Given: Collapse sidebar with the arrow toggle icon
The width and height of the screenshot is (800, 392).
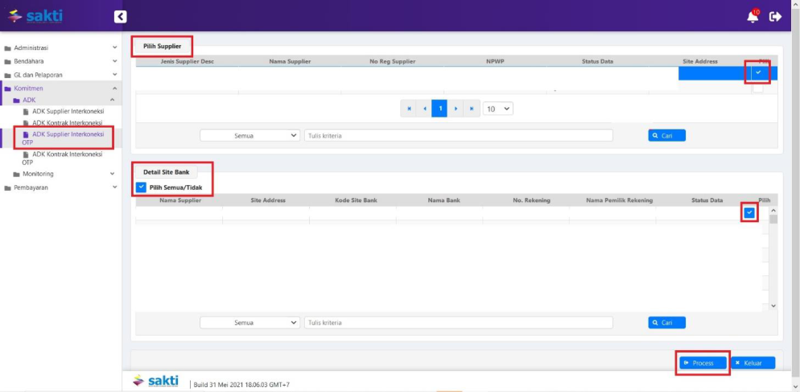Looking at the screenshot, I should click(x=120, y=16).
